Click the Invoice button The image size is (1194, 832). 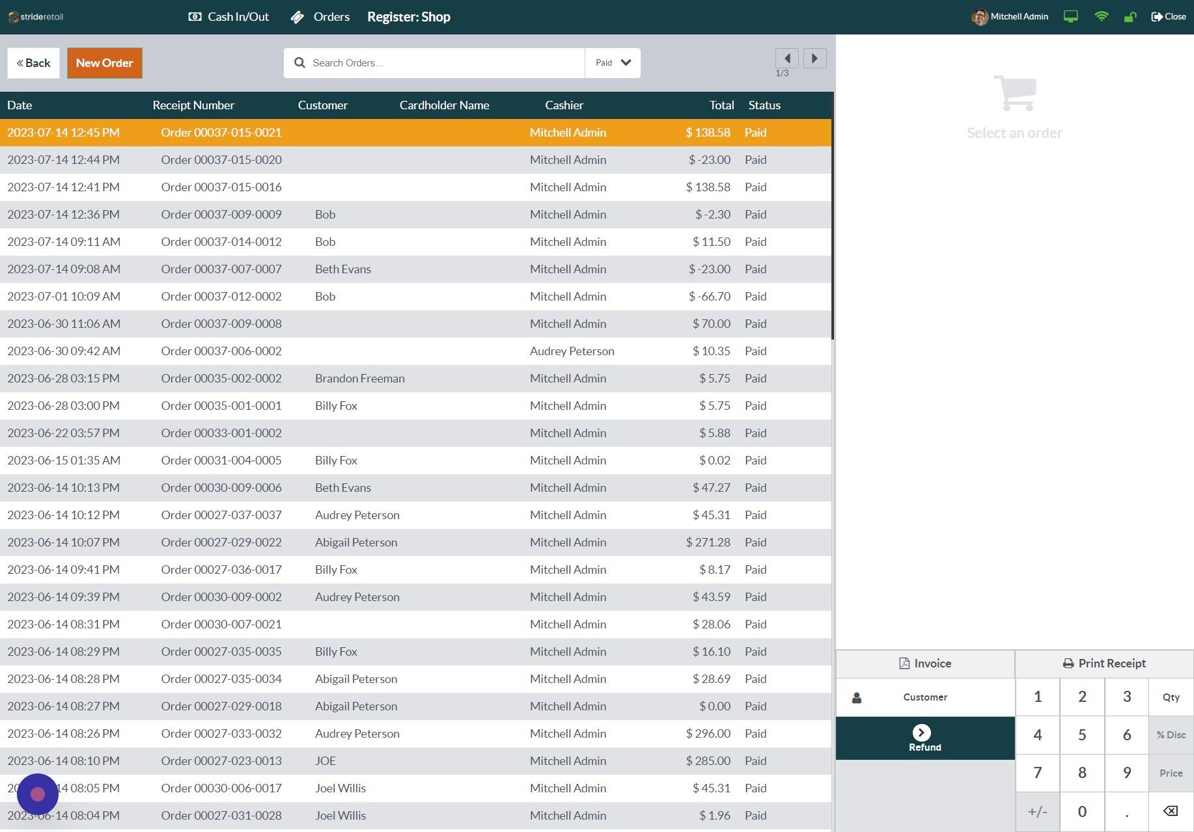(x=925, y=664)
